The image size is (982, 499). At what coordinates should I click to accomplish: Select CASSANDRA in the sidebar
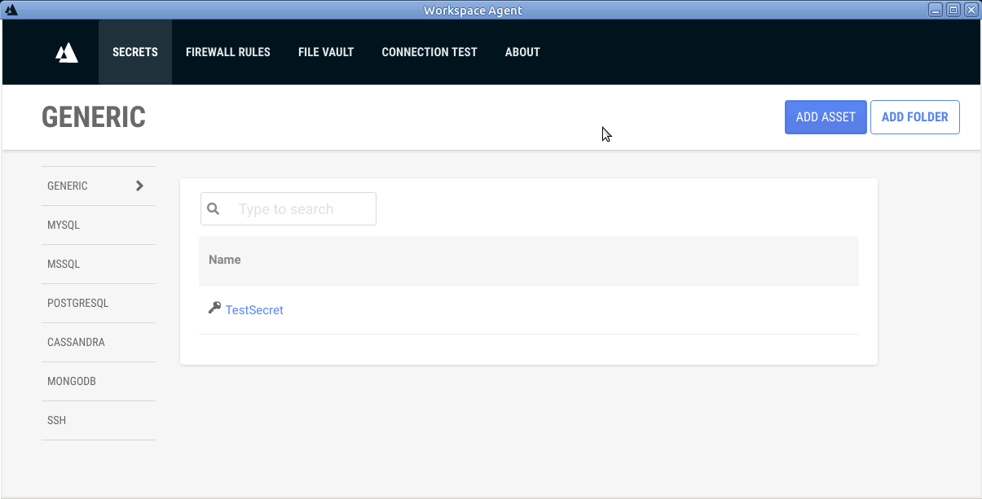point(99,343)
